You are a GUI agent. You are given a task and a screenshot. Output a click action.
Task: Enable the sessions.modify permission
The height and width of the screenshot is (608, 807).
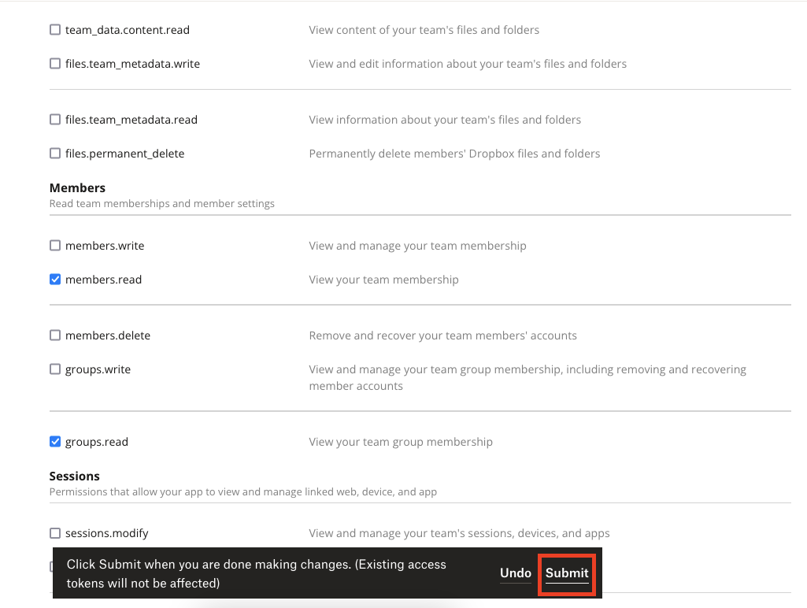coord(55,532)
